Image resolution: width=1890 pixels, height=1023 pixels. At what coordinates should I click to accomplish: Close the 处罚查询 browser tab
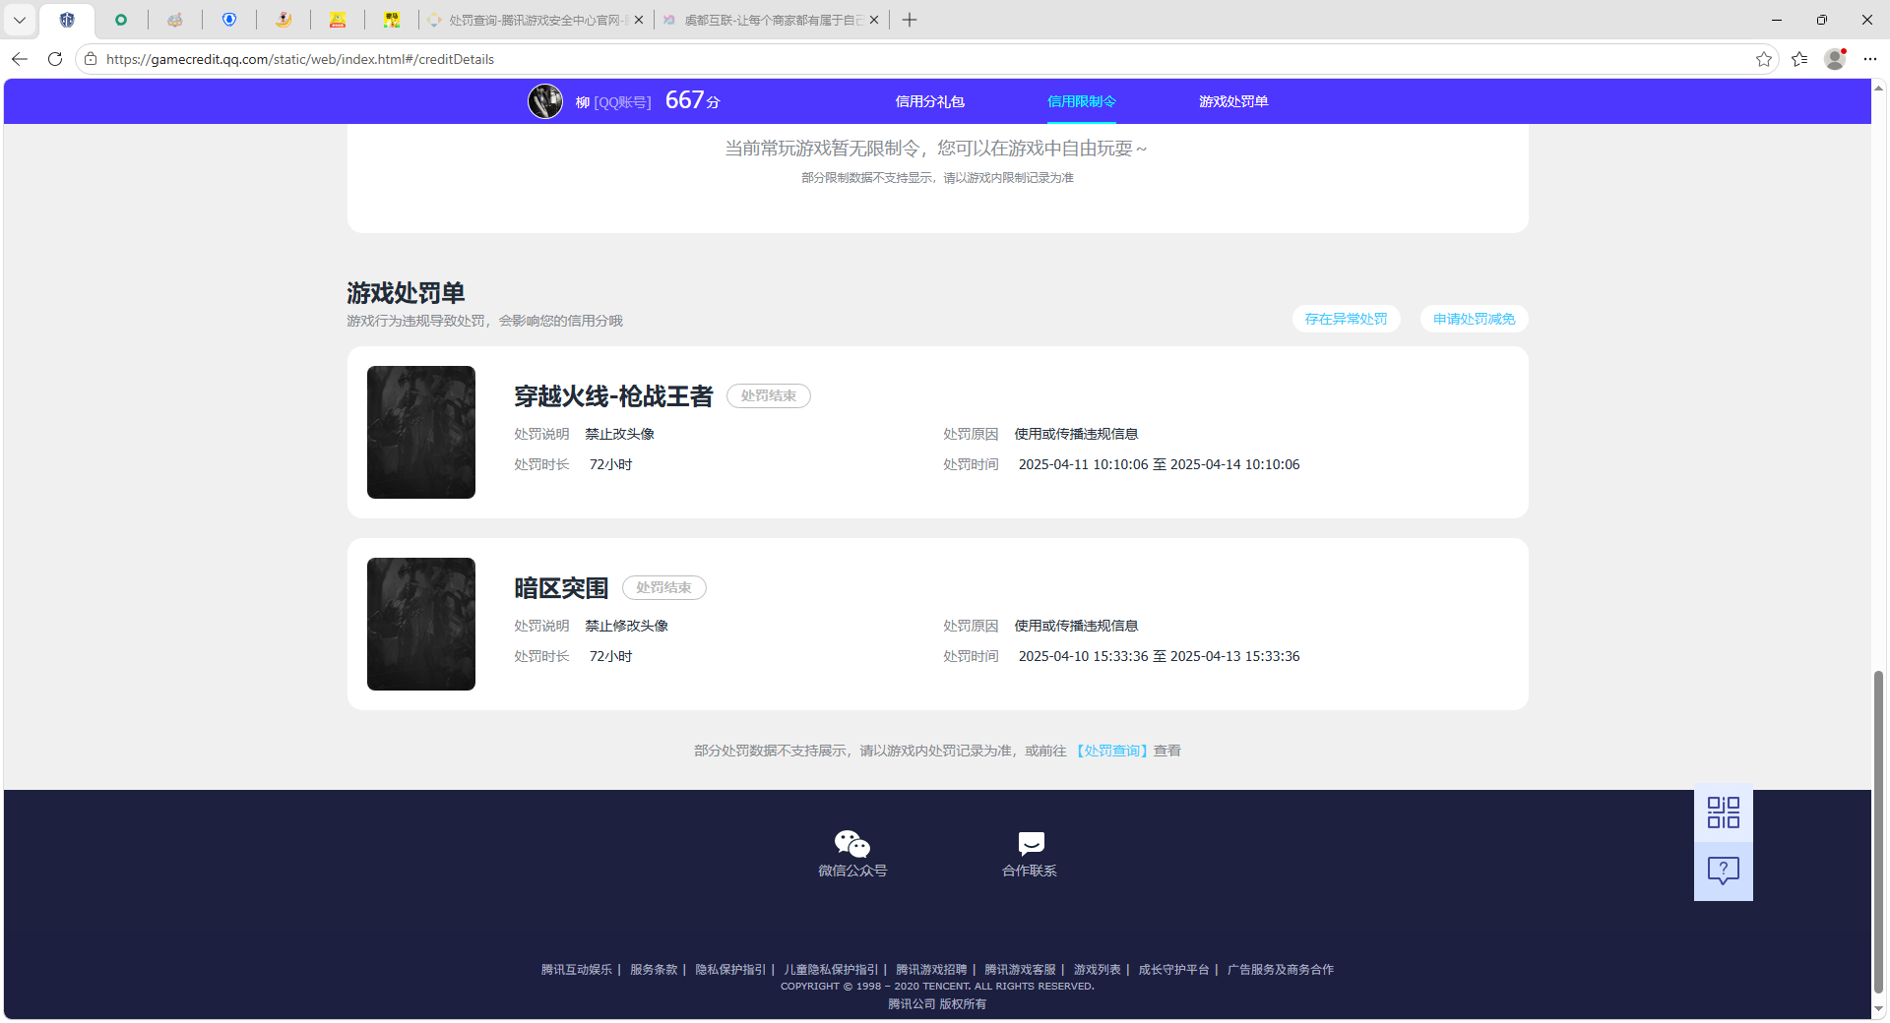tap(639, 20)
